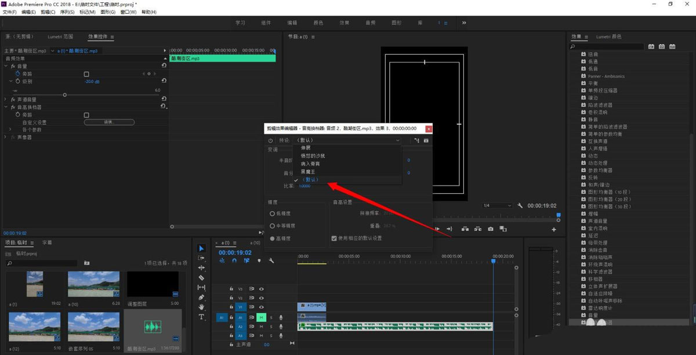This screenshot has width=696, height=355.
Task: Select the 酷潮街区.mp3 thumbnail in project panel
Action: [x=153, y=328]
